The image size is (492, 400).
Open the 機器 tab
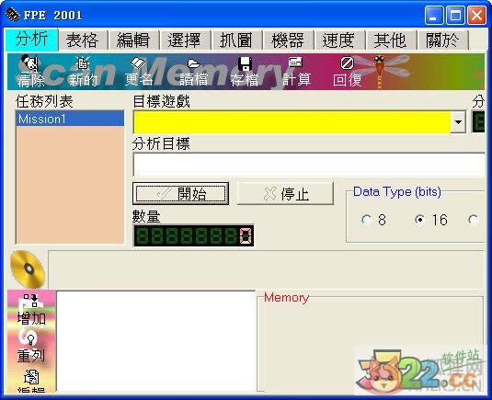(288, 40)
